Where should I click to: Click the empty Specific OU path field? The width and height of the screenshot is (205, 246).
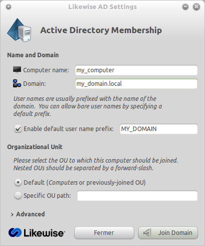tap(137, 195)
